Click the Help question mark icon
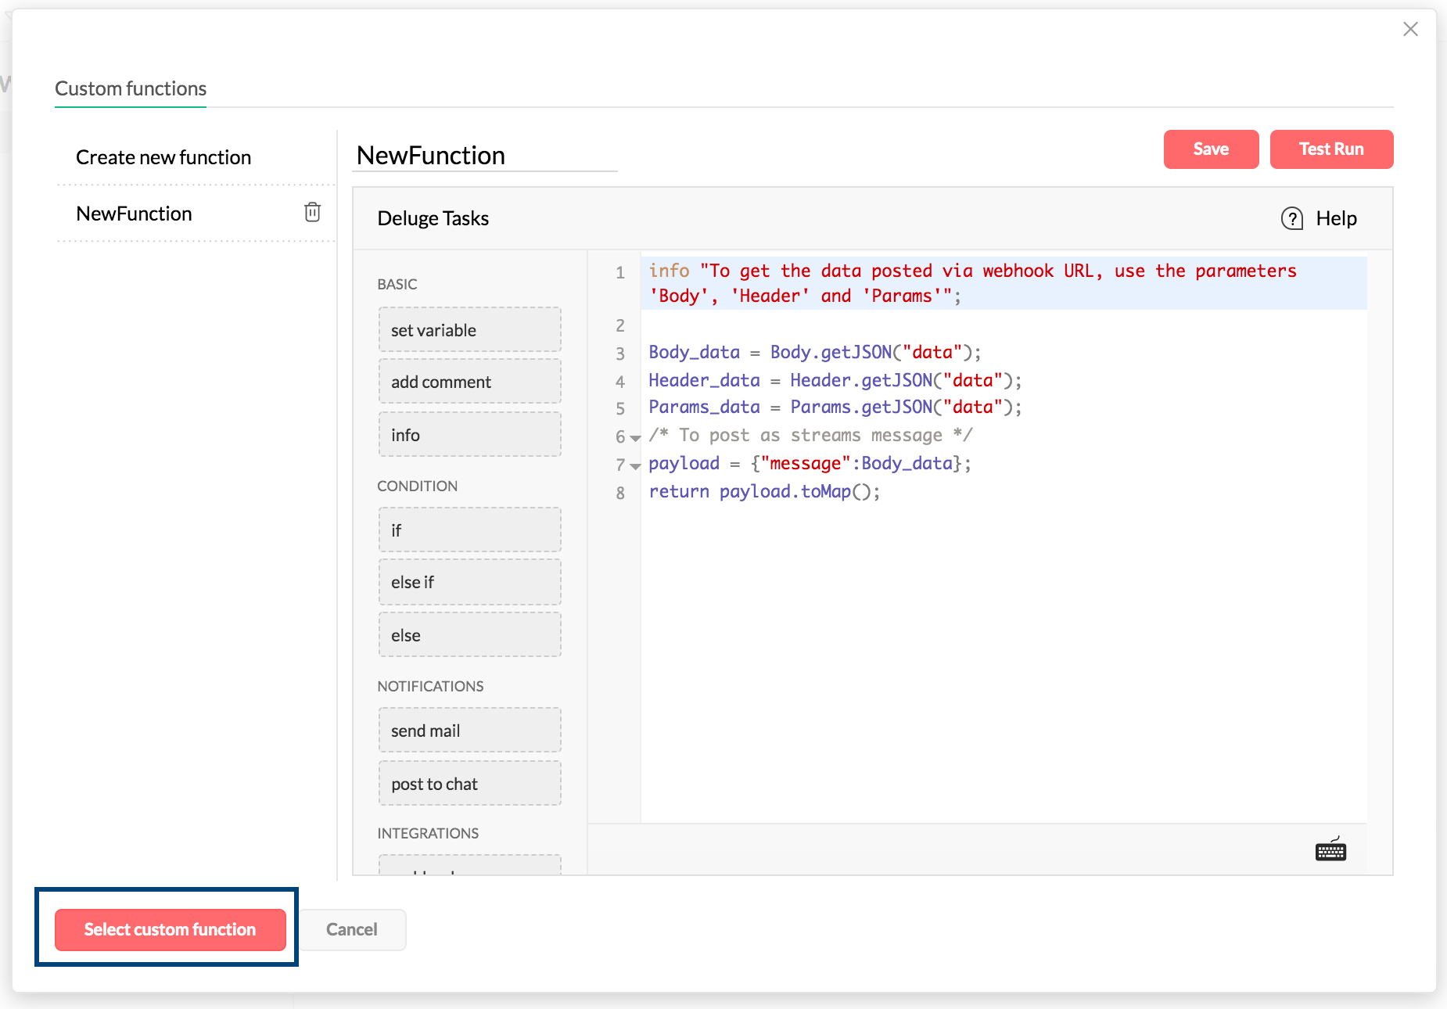Viewport: 1447px width, 1009px height. click(1291, 218)
